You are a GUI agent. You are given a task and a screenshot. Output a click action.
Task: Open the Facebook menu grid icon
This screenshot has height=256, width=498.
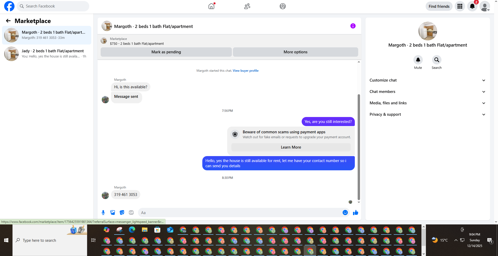pyautogui.click(x=460, y=6)
